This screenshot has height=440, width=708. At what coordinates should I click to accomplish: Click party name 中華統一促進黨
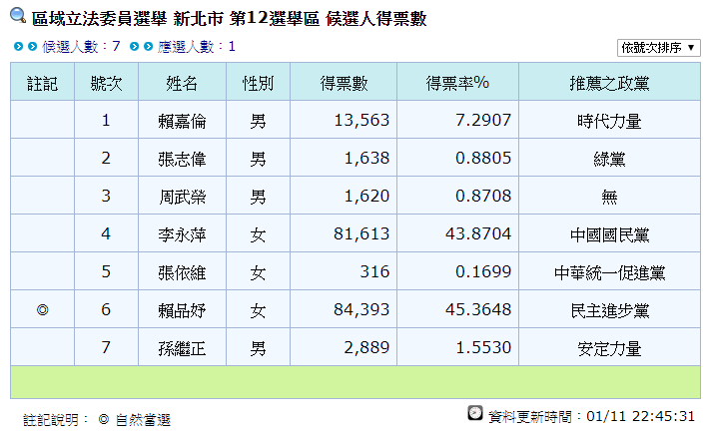click(x=609, y=272)
